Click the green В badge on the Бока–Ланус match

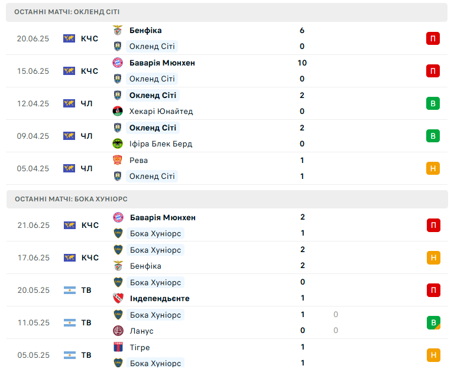coord(433,322)
